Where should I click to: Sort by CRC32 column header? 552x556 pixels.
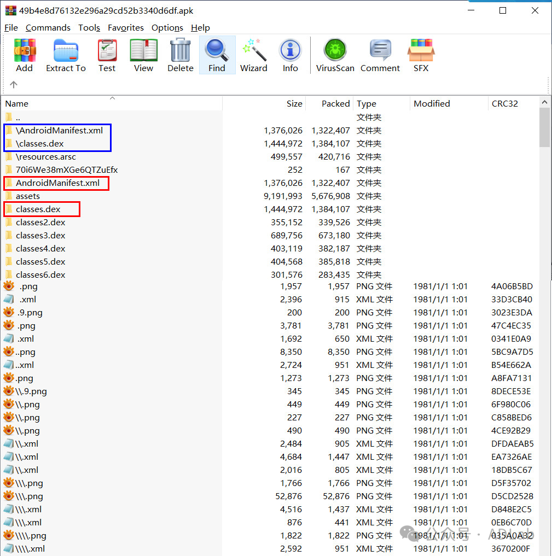504,104
